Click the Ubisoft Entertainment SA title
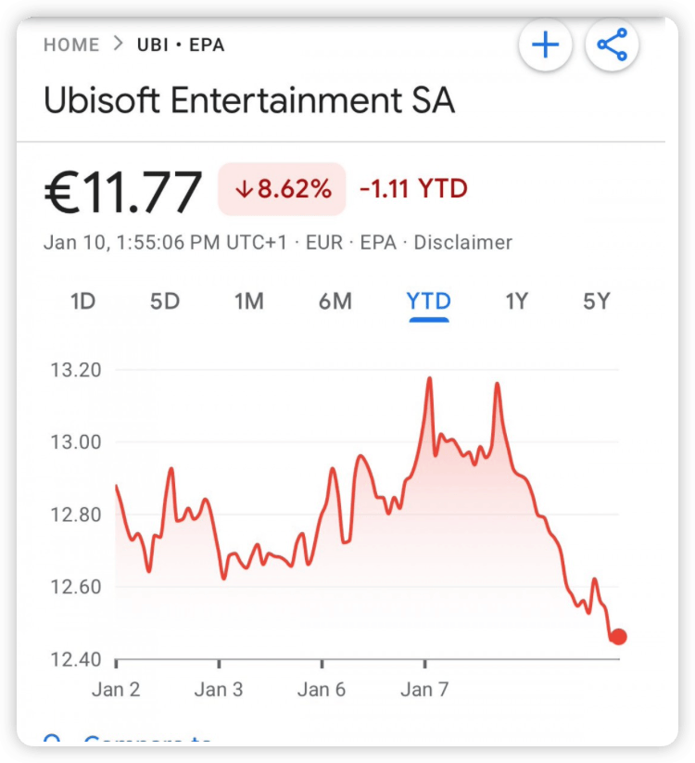695x763 pixels. 249,100
